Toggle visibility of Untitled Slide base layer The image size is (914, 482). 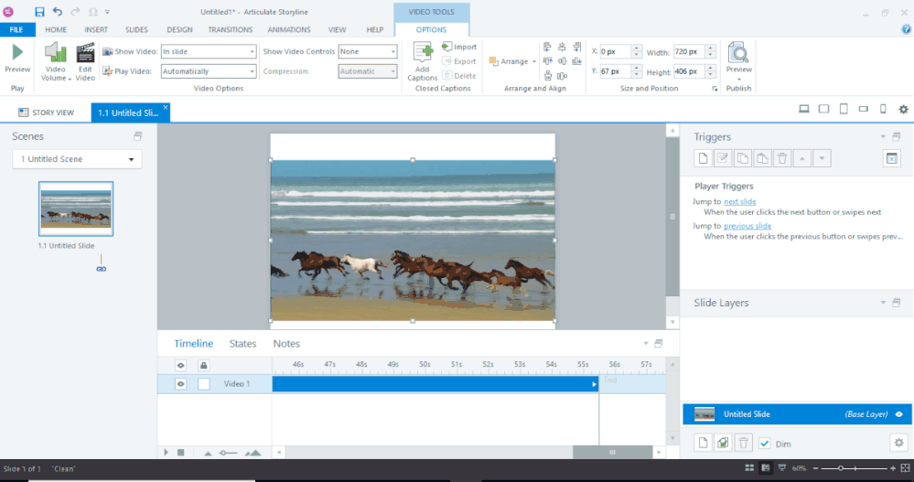tap(898, 414)
